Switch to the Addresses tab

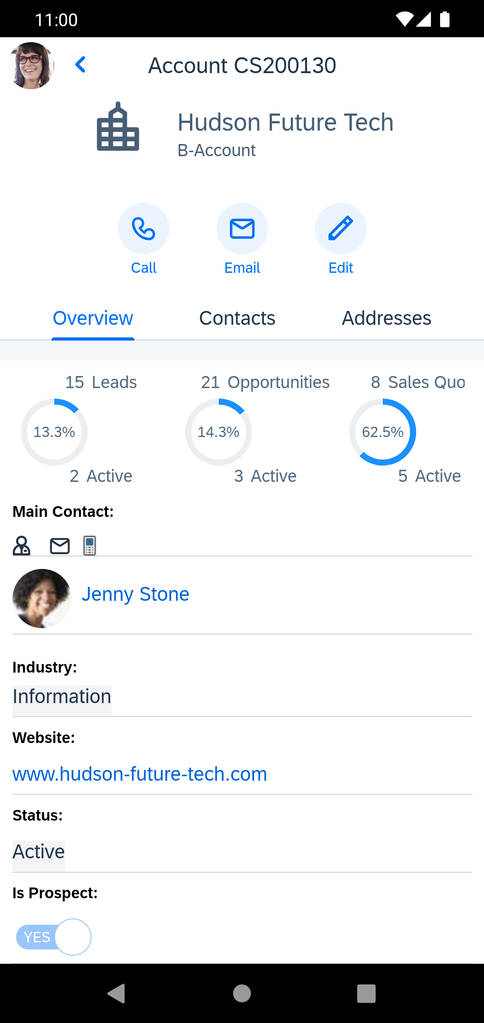coord(386,318)
